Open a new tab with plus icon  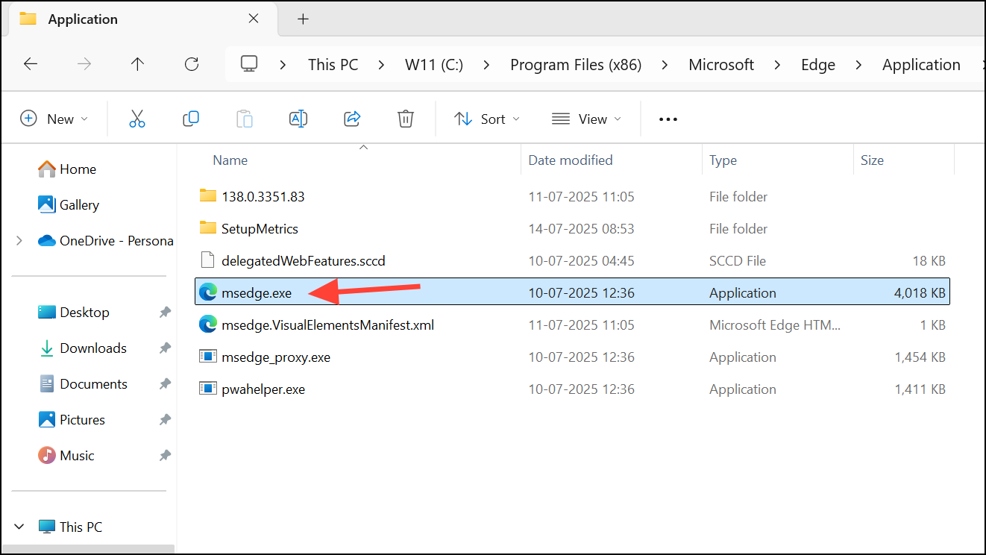303,19
